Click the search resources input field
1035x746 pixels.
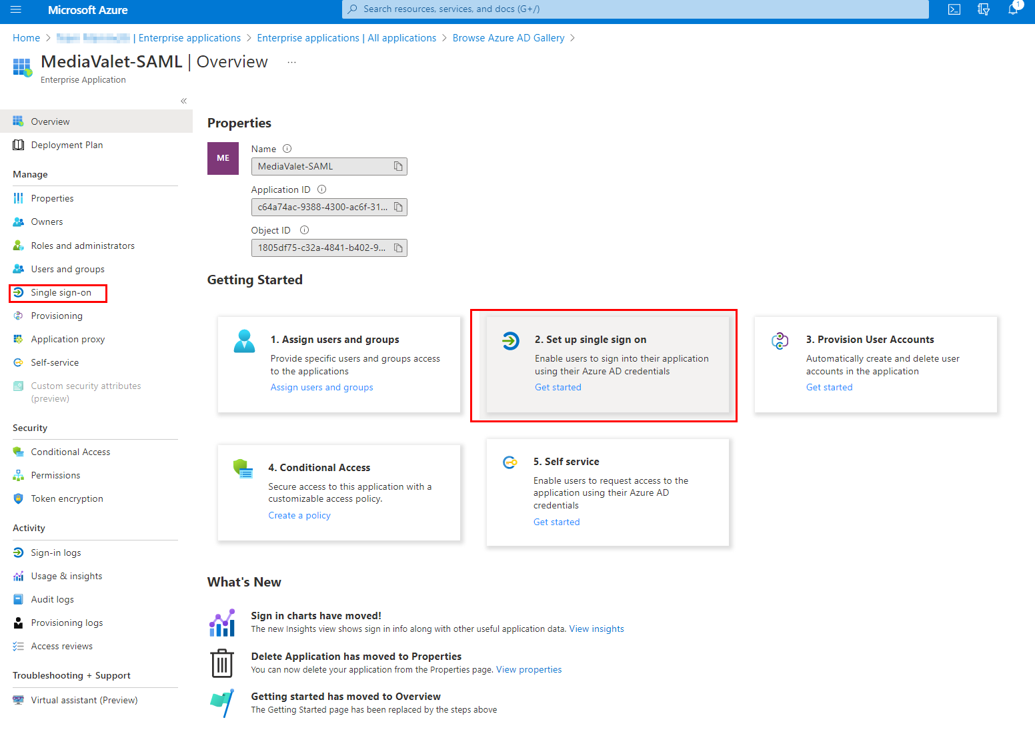[634, 9]
